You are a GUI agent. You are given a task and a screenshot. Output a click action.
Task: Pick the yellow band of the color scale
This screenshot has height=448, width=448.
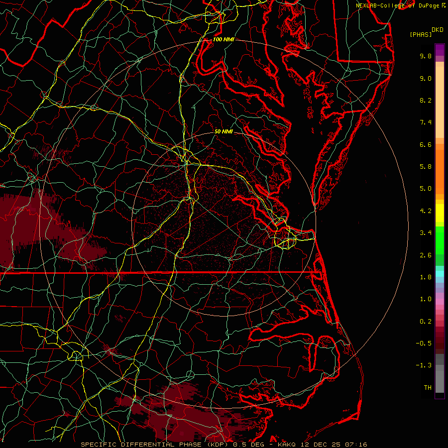(x=440, y=213)
